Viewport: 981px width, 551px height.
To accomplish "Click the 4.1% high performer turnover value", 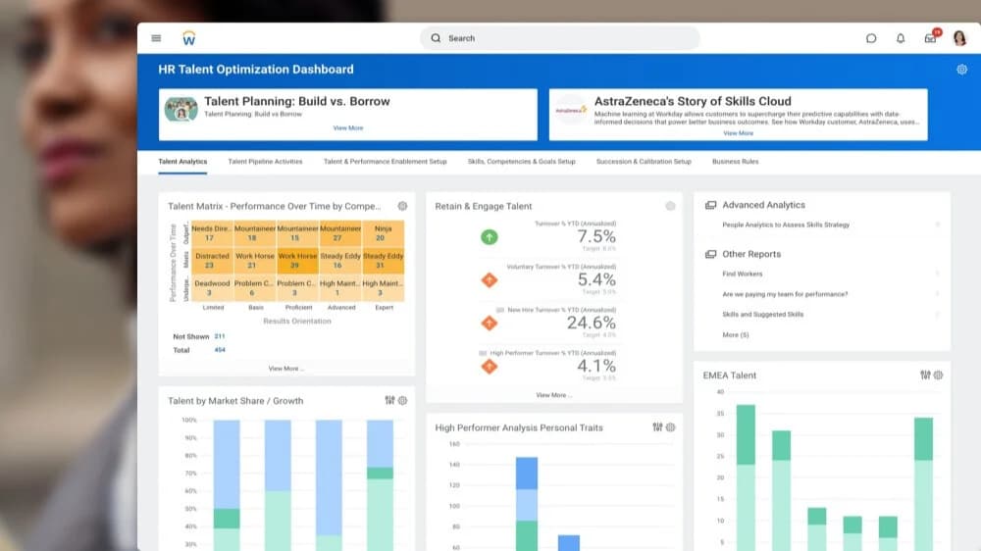I will point(596,366).
